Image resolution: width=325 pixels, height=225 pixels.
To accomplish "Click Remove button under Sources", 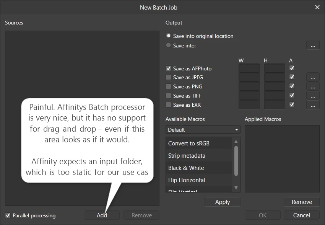I will [x=141, y=215].
